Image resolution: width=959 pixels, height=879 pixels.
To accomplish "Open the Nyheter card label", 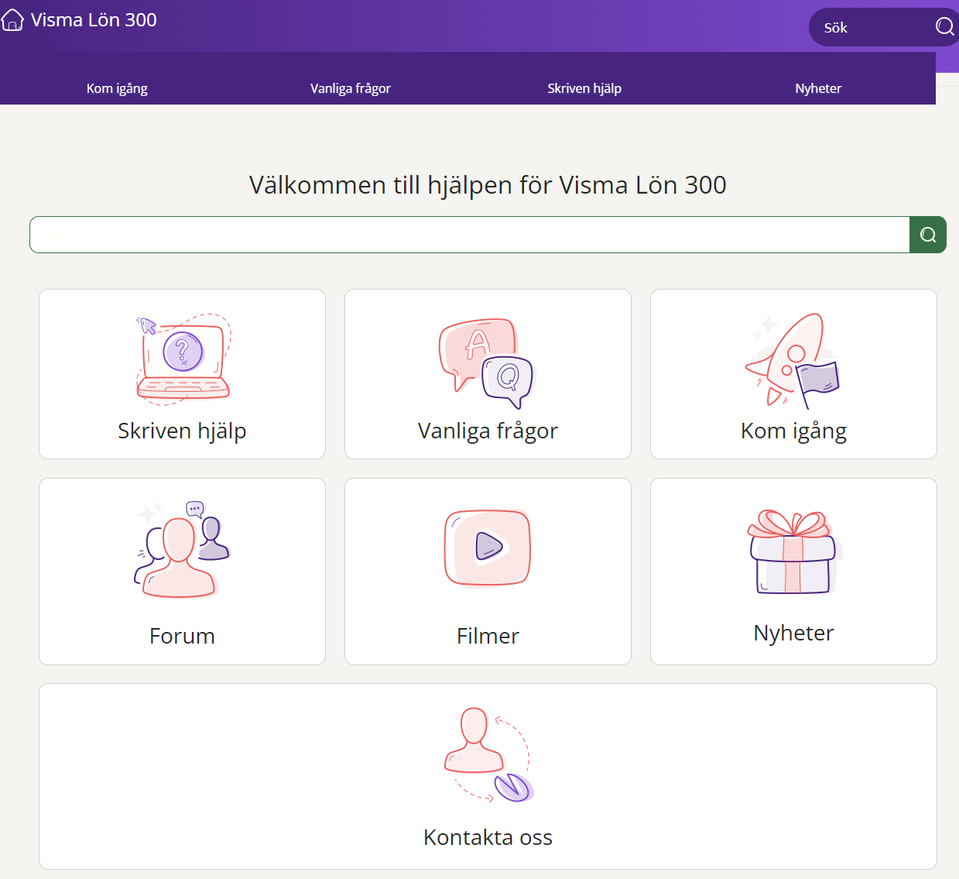I will click(793, 633).
